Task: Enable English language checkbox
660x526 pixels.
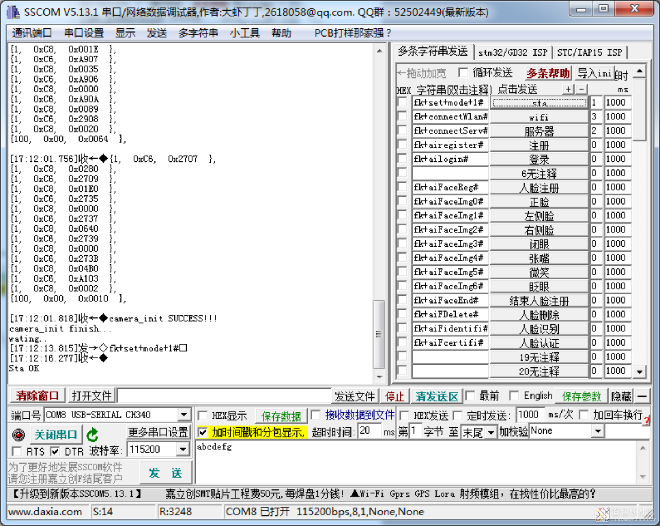Action: (514, 396)
